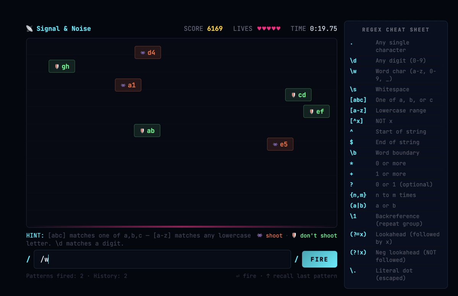Click the pink lives hearts
The image size is (458, 296).
click(x=269, y=29)
